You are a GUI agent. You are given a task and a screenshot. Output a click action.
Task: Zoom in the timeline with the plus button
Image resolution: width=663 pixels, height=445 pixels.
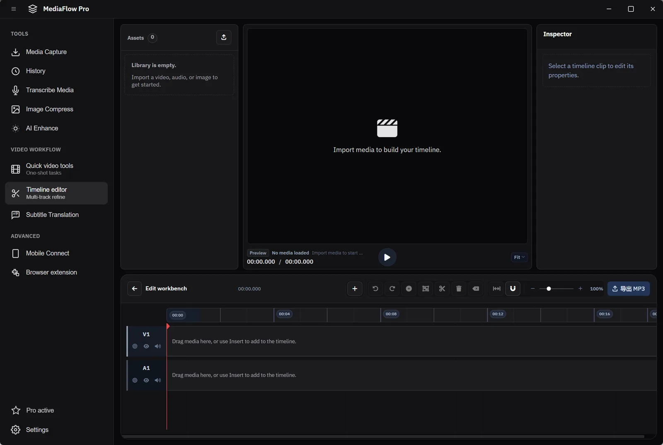point(580,289)
